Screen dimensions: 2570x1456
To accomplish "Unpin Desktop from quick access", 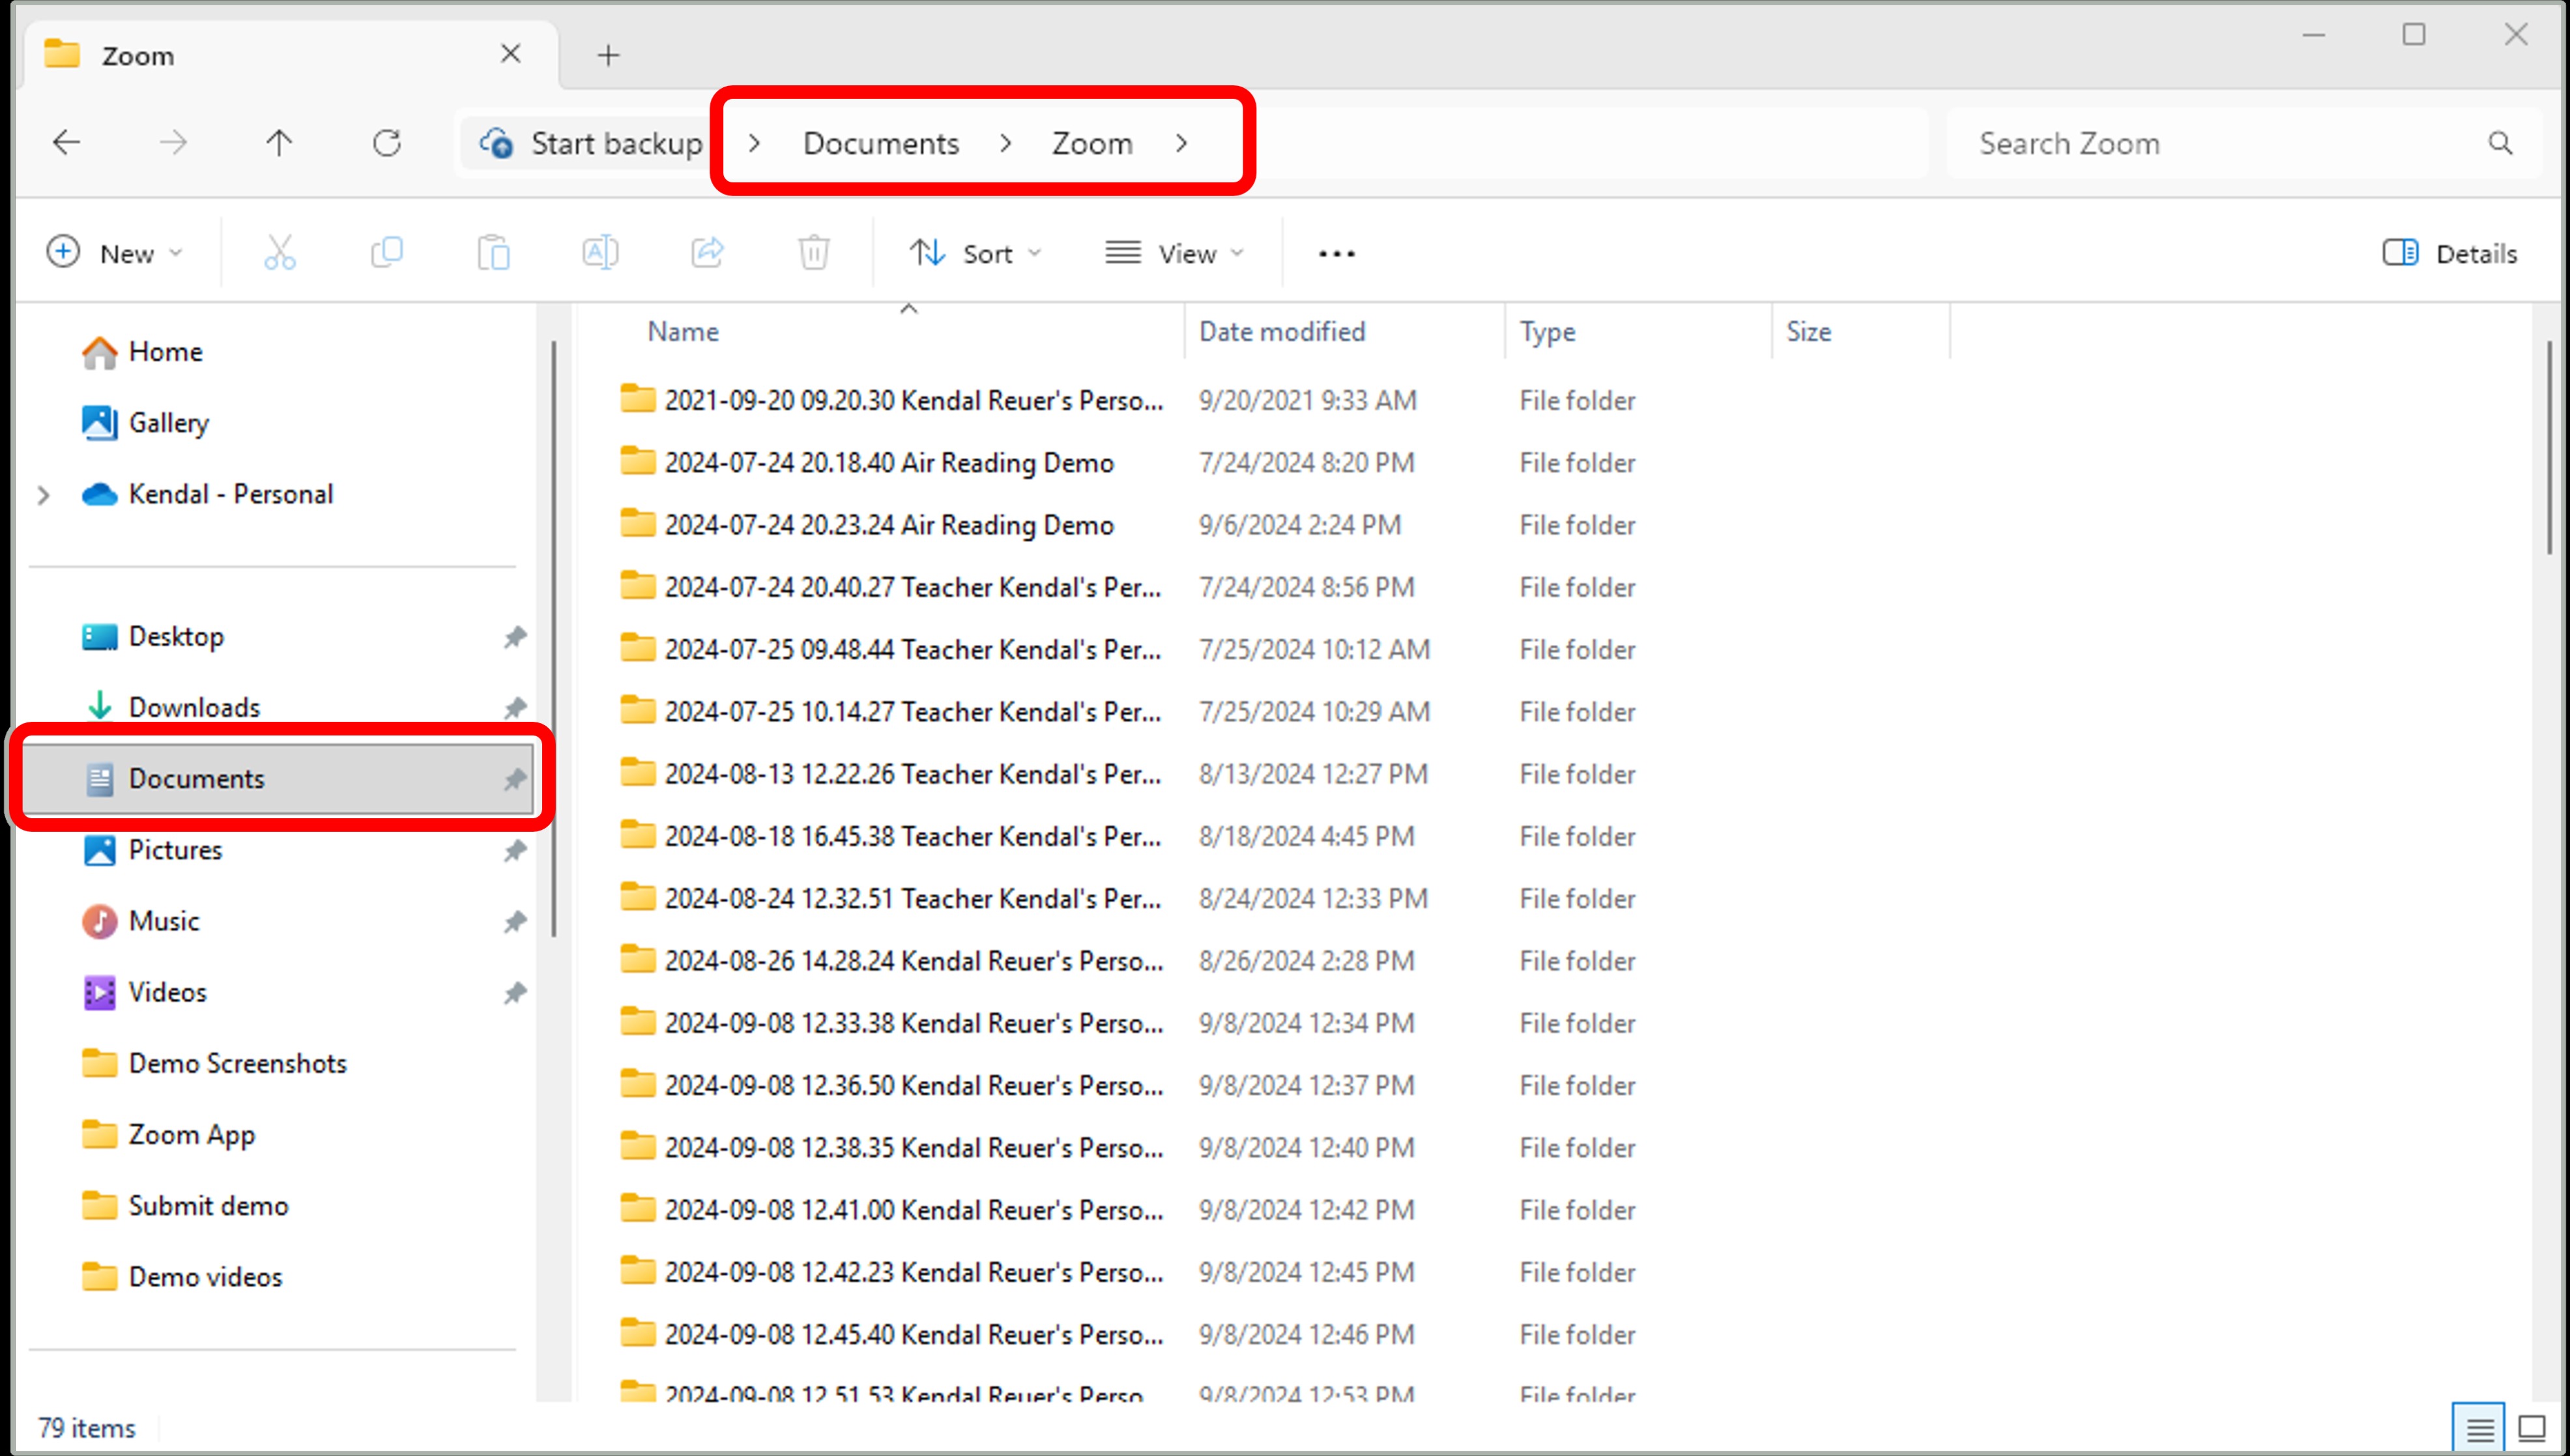I will coord(515,637).
